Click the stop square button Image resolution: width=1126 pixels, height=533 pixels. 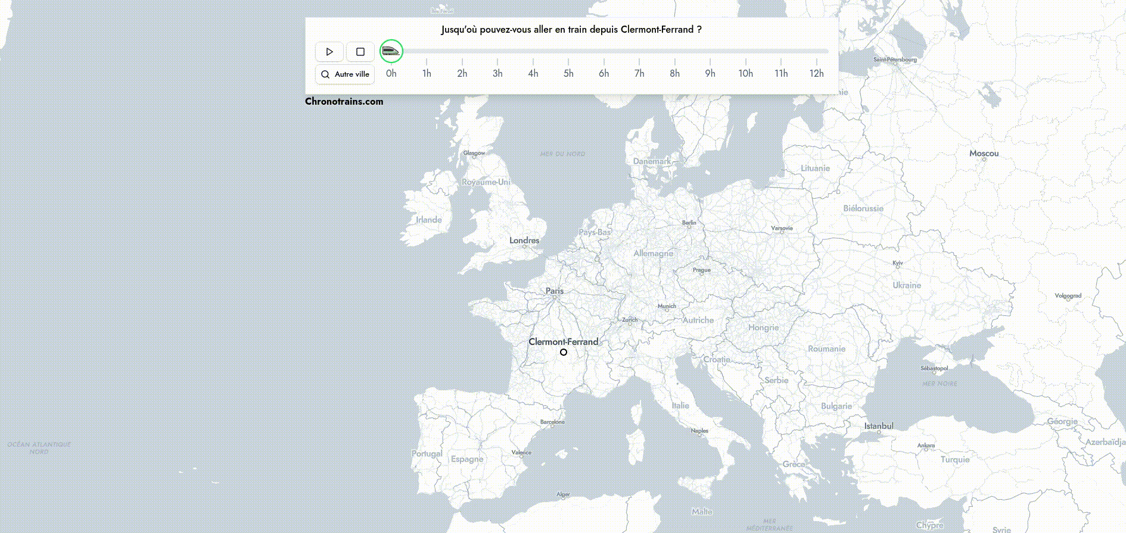coord(360,52)
